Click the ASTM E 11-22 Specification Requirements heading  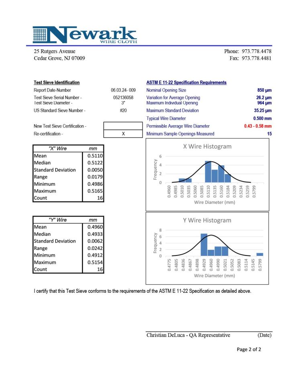coord(186,83)
